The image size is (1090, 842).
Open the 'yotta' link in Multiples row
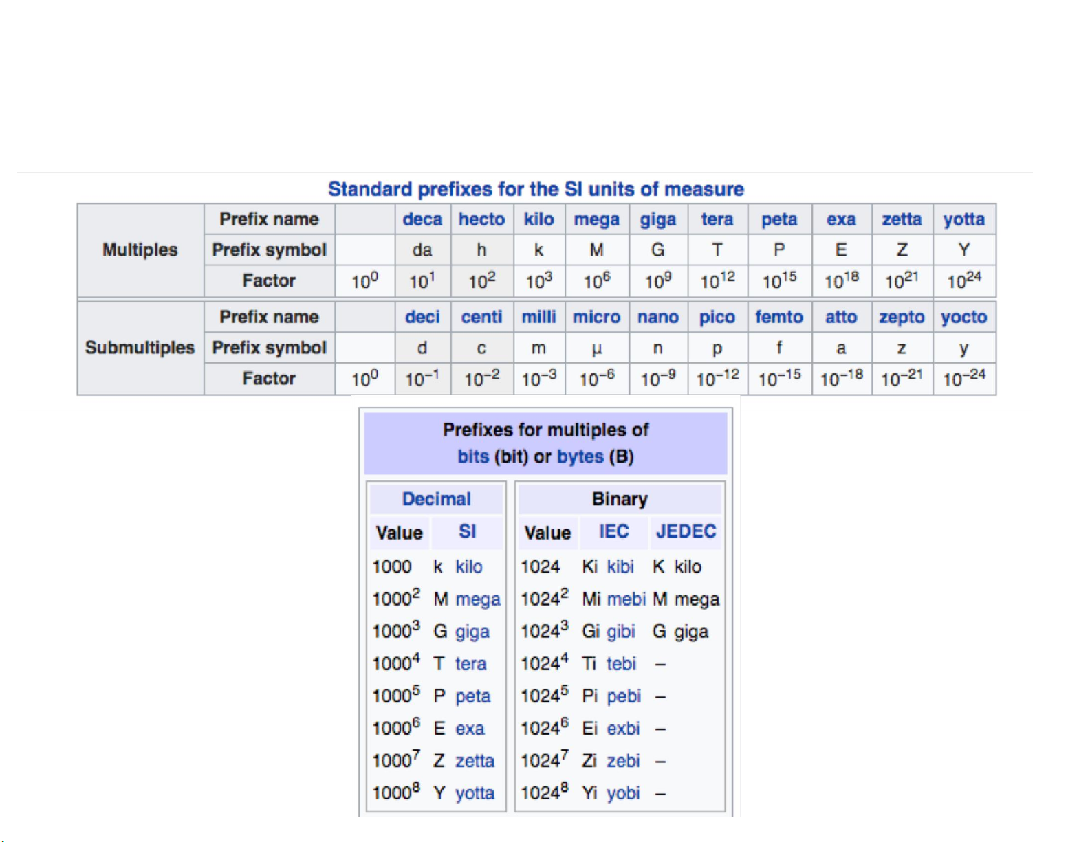963,220
